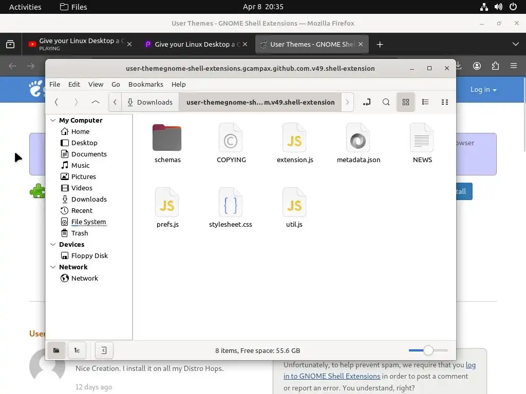Open the Firefox account icon

point(477,66)
